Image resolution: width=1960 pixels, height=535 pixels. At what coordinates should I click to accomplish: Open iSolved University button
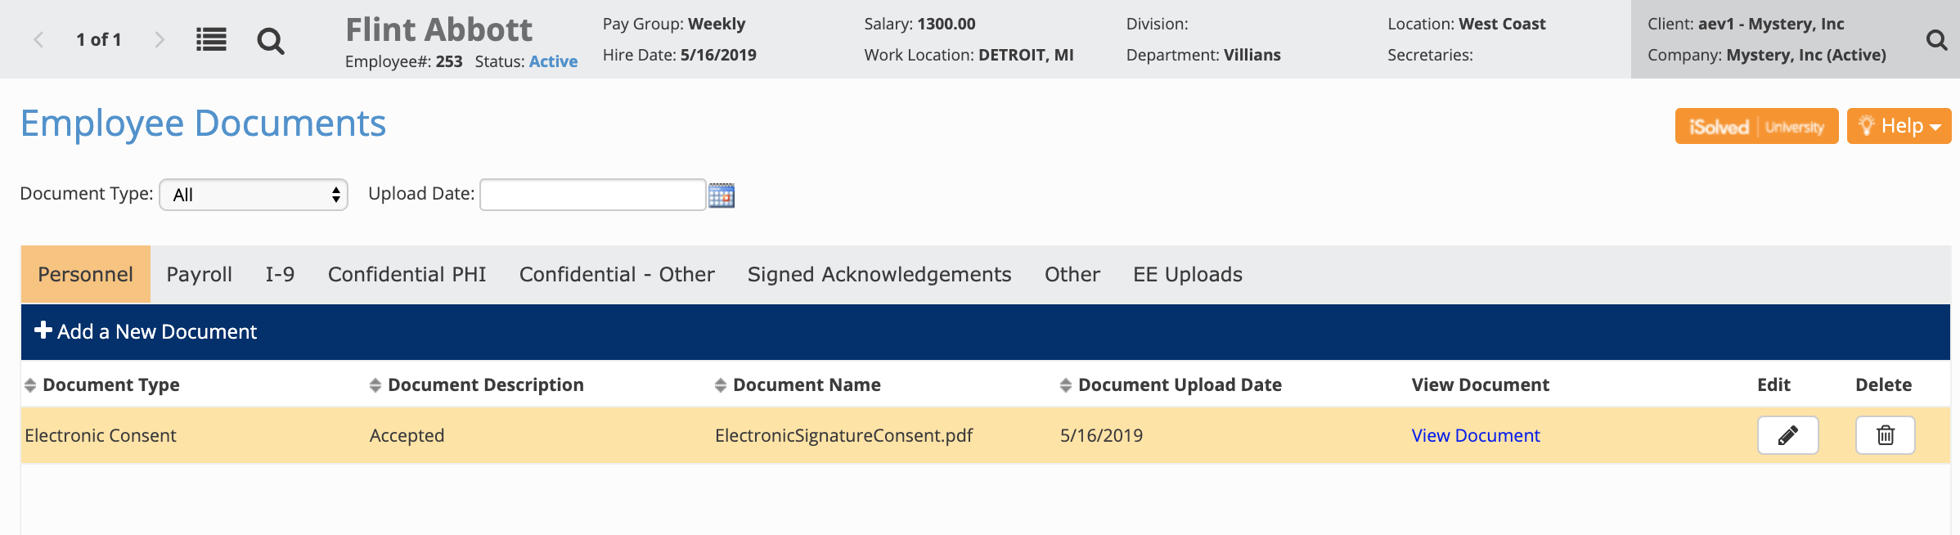(x=1756, y=126)
